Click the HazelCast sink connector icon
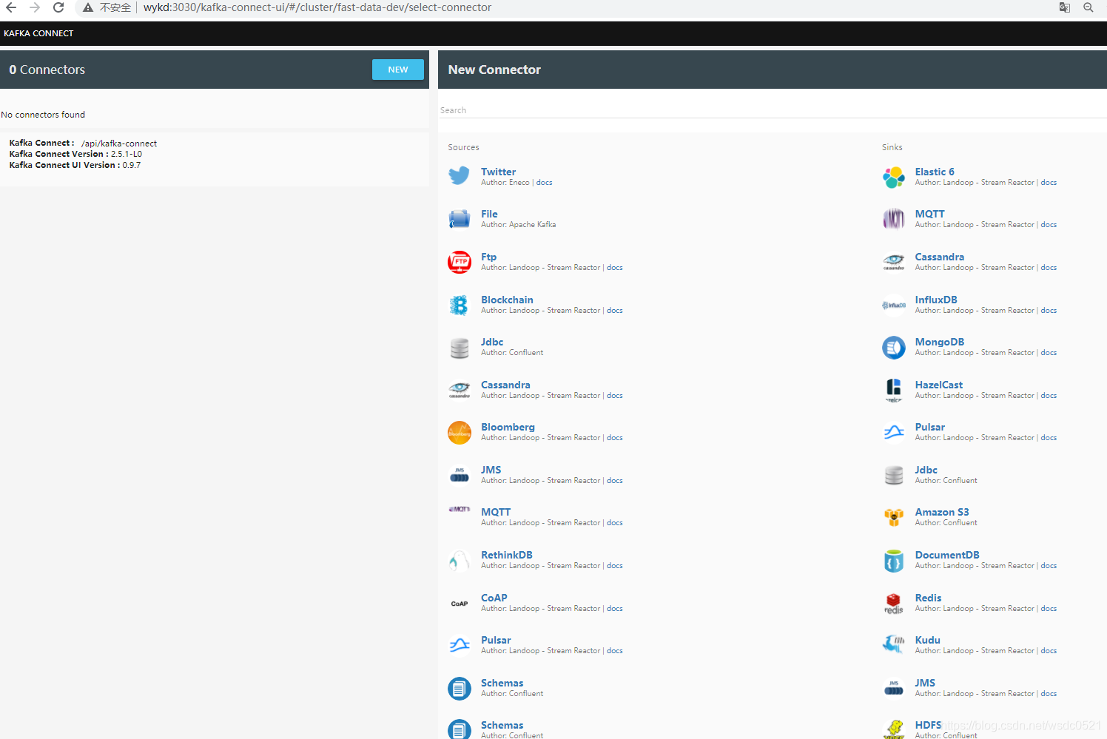This screenshot has width=1107, height=739. (x=894, y=390)
